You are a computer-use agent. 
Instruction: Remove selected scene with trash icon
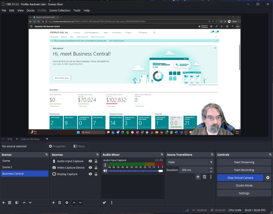[x=10, y=203]
